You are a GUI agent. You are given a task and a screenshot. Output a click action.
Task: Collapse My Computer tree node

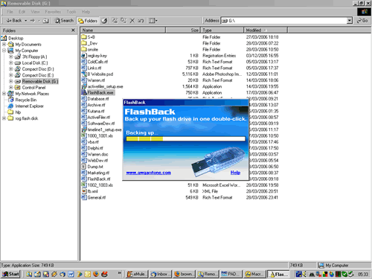4,51
